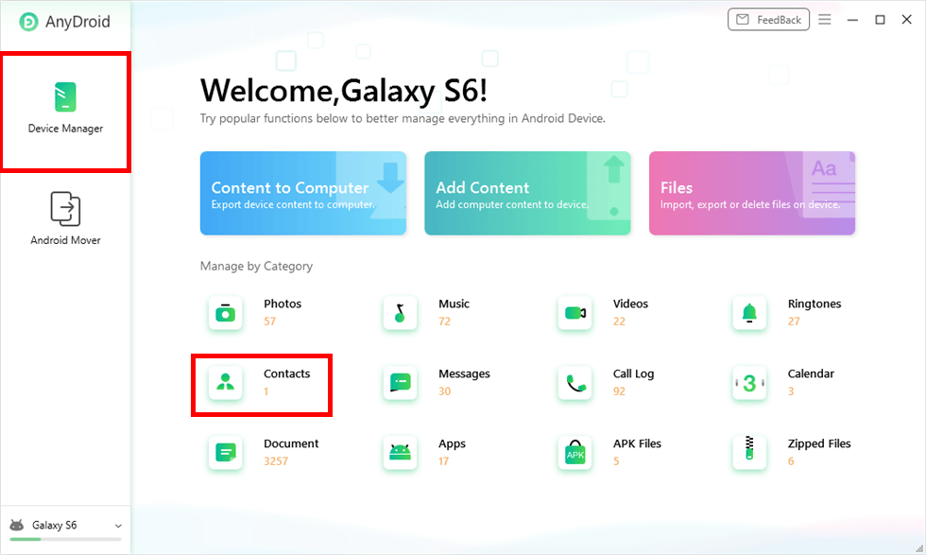Select the Content to Computer card
The image size is (926, 555).
click(303, 193)
